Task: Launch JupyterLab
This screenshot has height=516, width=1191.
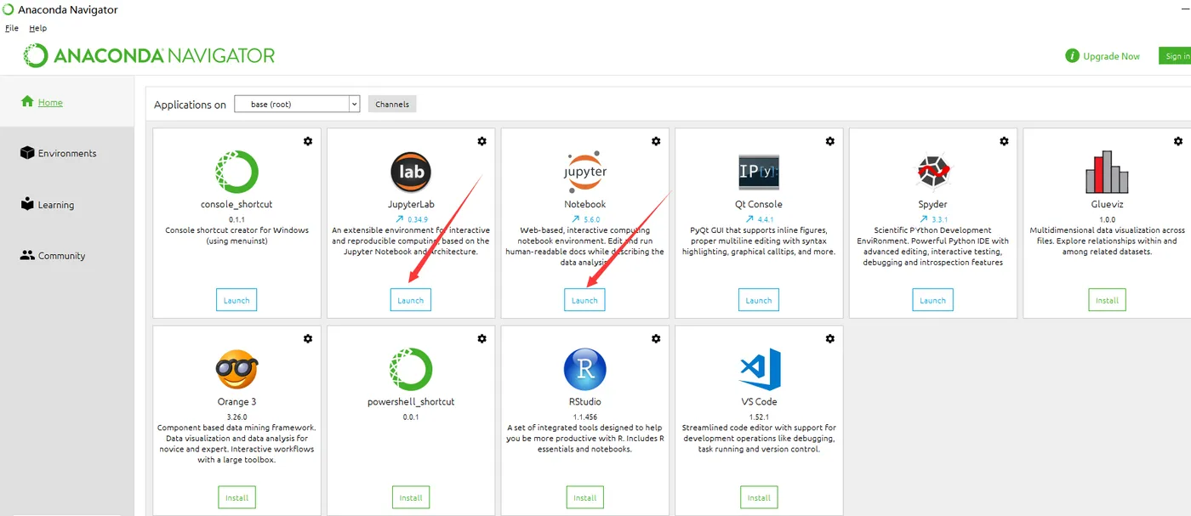Action: point(411,300)
